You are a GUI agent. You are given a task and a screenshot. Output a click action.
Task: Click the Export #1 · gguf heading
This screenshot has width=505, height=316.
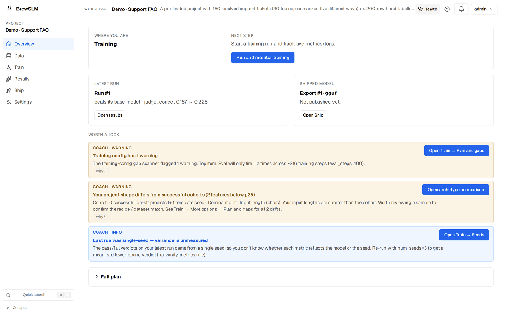click(x=318, y=93)
